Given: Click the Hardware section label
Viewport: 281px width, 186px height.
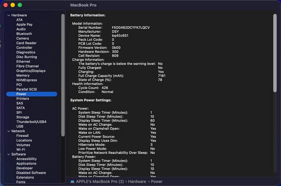Looking at the screenshot, I should (x=19, y=15).
